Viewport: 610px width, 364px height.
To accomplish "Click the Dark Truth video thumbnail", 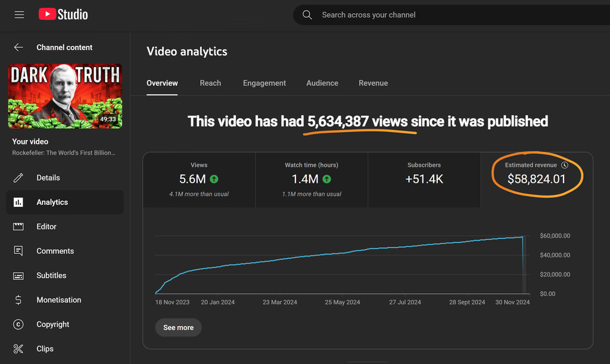I will pos(65,96).
